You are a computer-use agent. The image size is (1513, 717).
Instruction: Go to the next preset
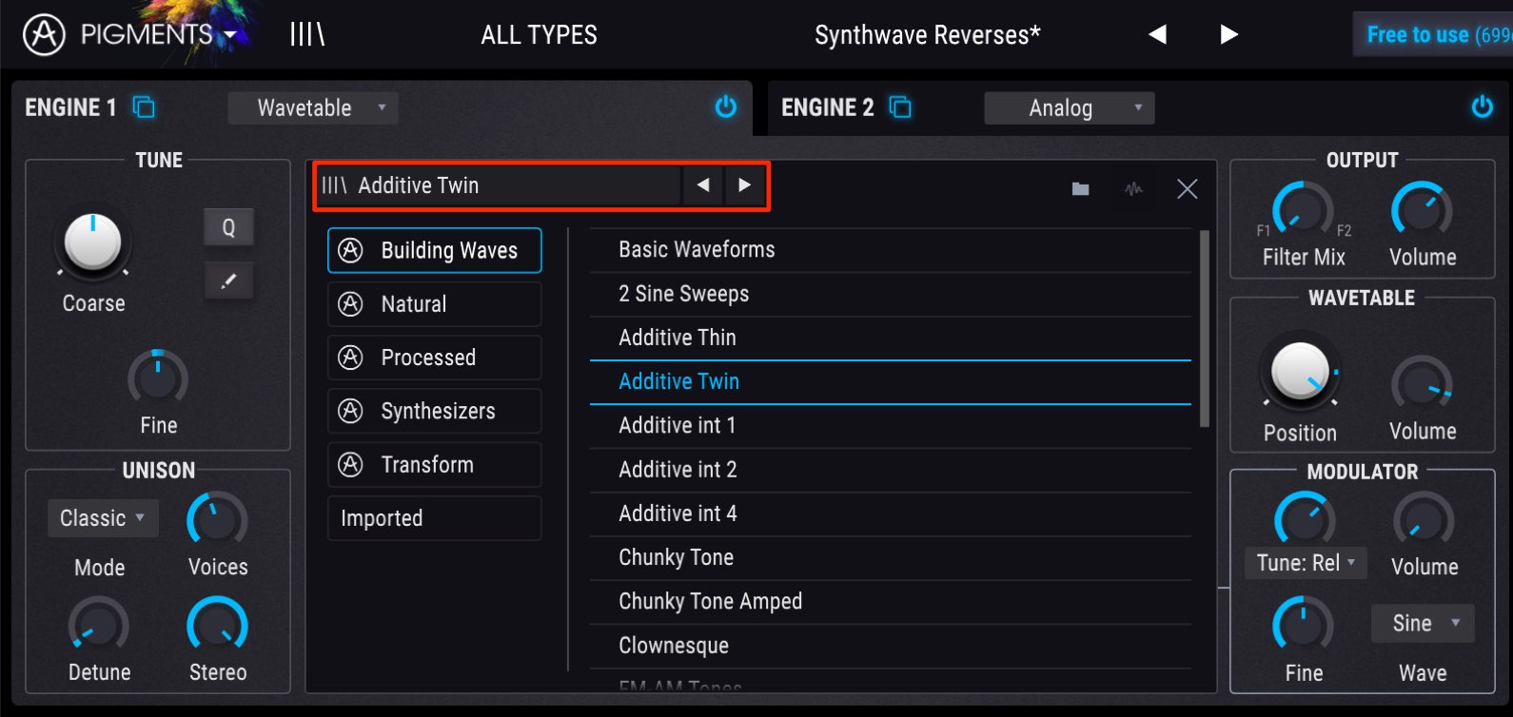(1228, 35)
